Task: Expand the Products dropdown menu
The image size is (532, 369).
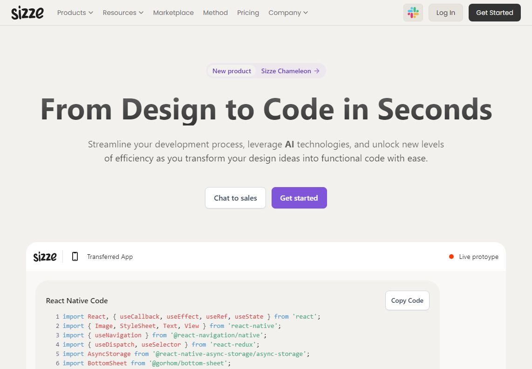Action: click(x=75, y=13)
